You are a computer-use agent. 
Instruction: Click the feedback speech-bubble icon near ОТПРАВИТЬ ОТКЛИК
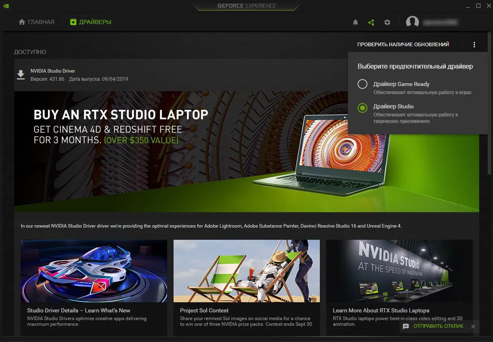406,326
